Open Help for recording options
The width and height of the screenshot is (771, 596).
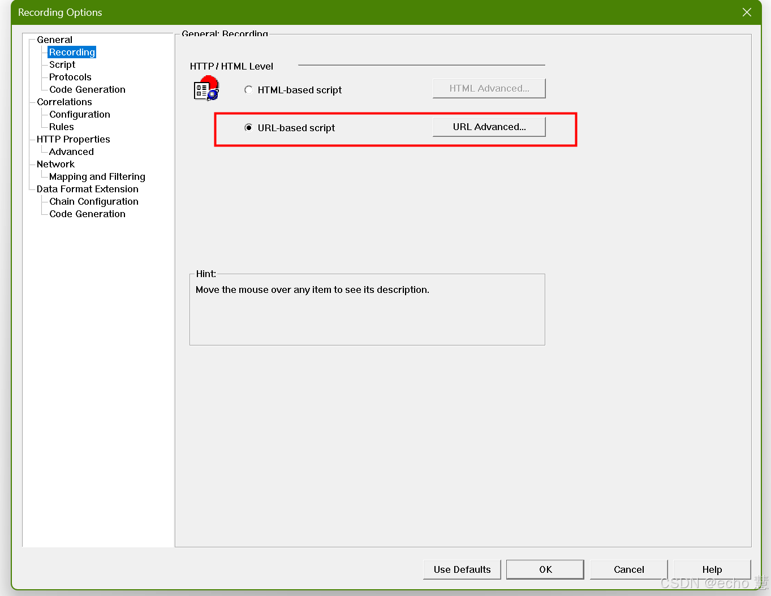[x=712, y=569]
